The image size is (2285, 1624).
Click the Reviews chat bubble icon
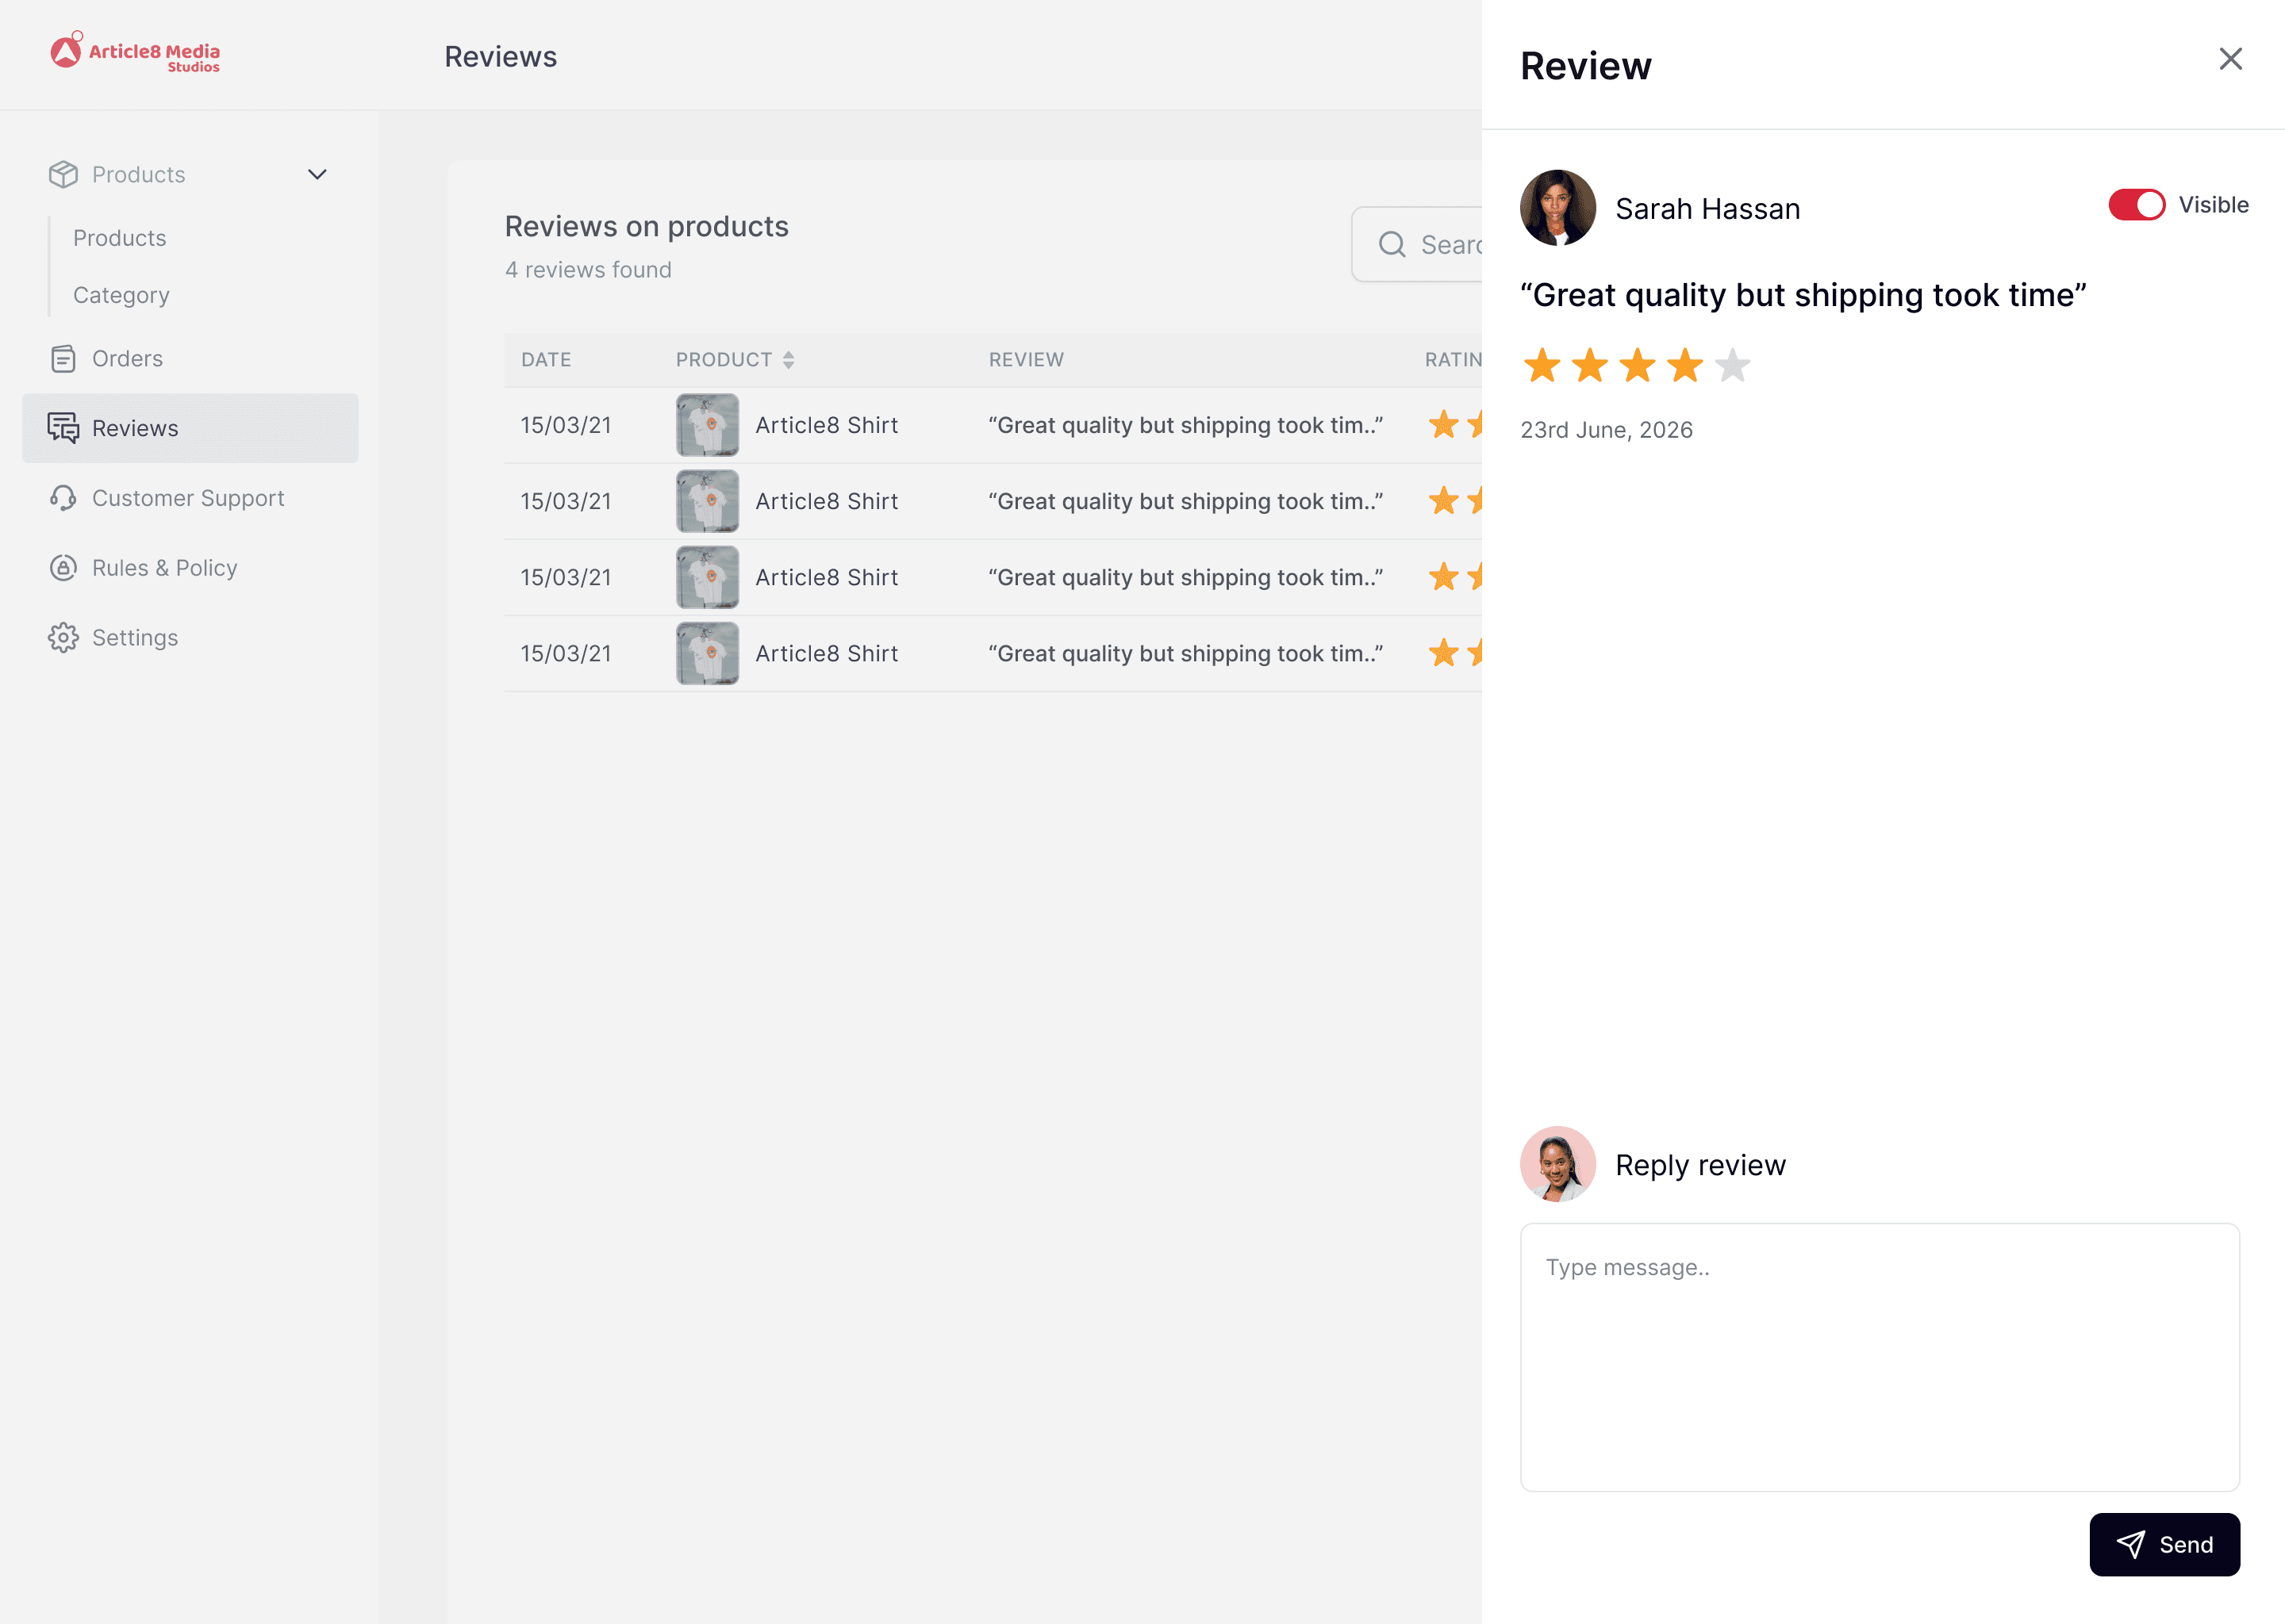point(63,428)
